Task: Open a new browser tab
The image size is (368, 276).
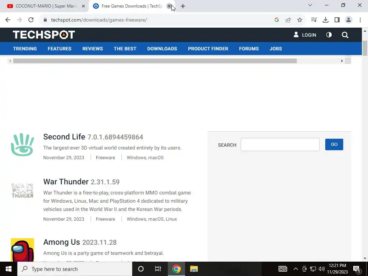Action: (183, 6)
